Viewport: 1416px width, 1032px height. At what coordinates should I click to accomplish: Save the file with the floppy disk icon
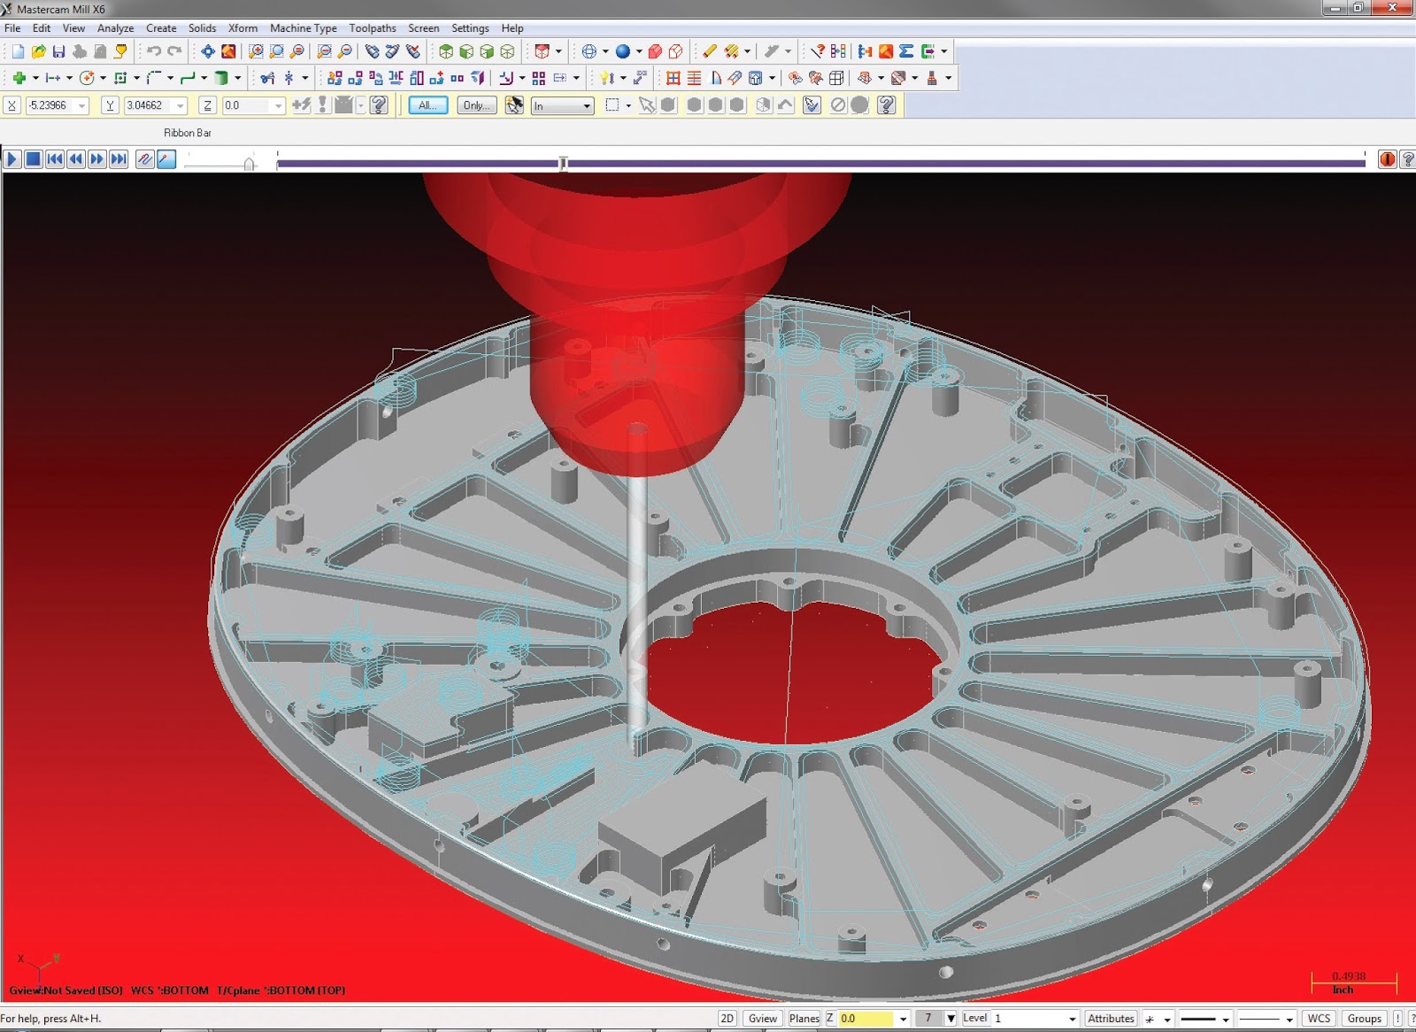[58, 52]
